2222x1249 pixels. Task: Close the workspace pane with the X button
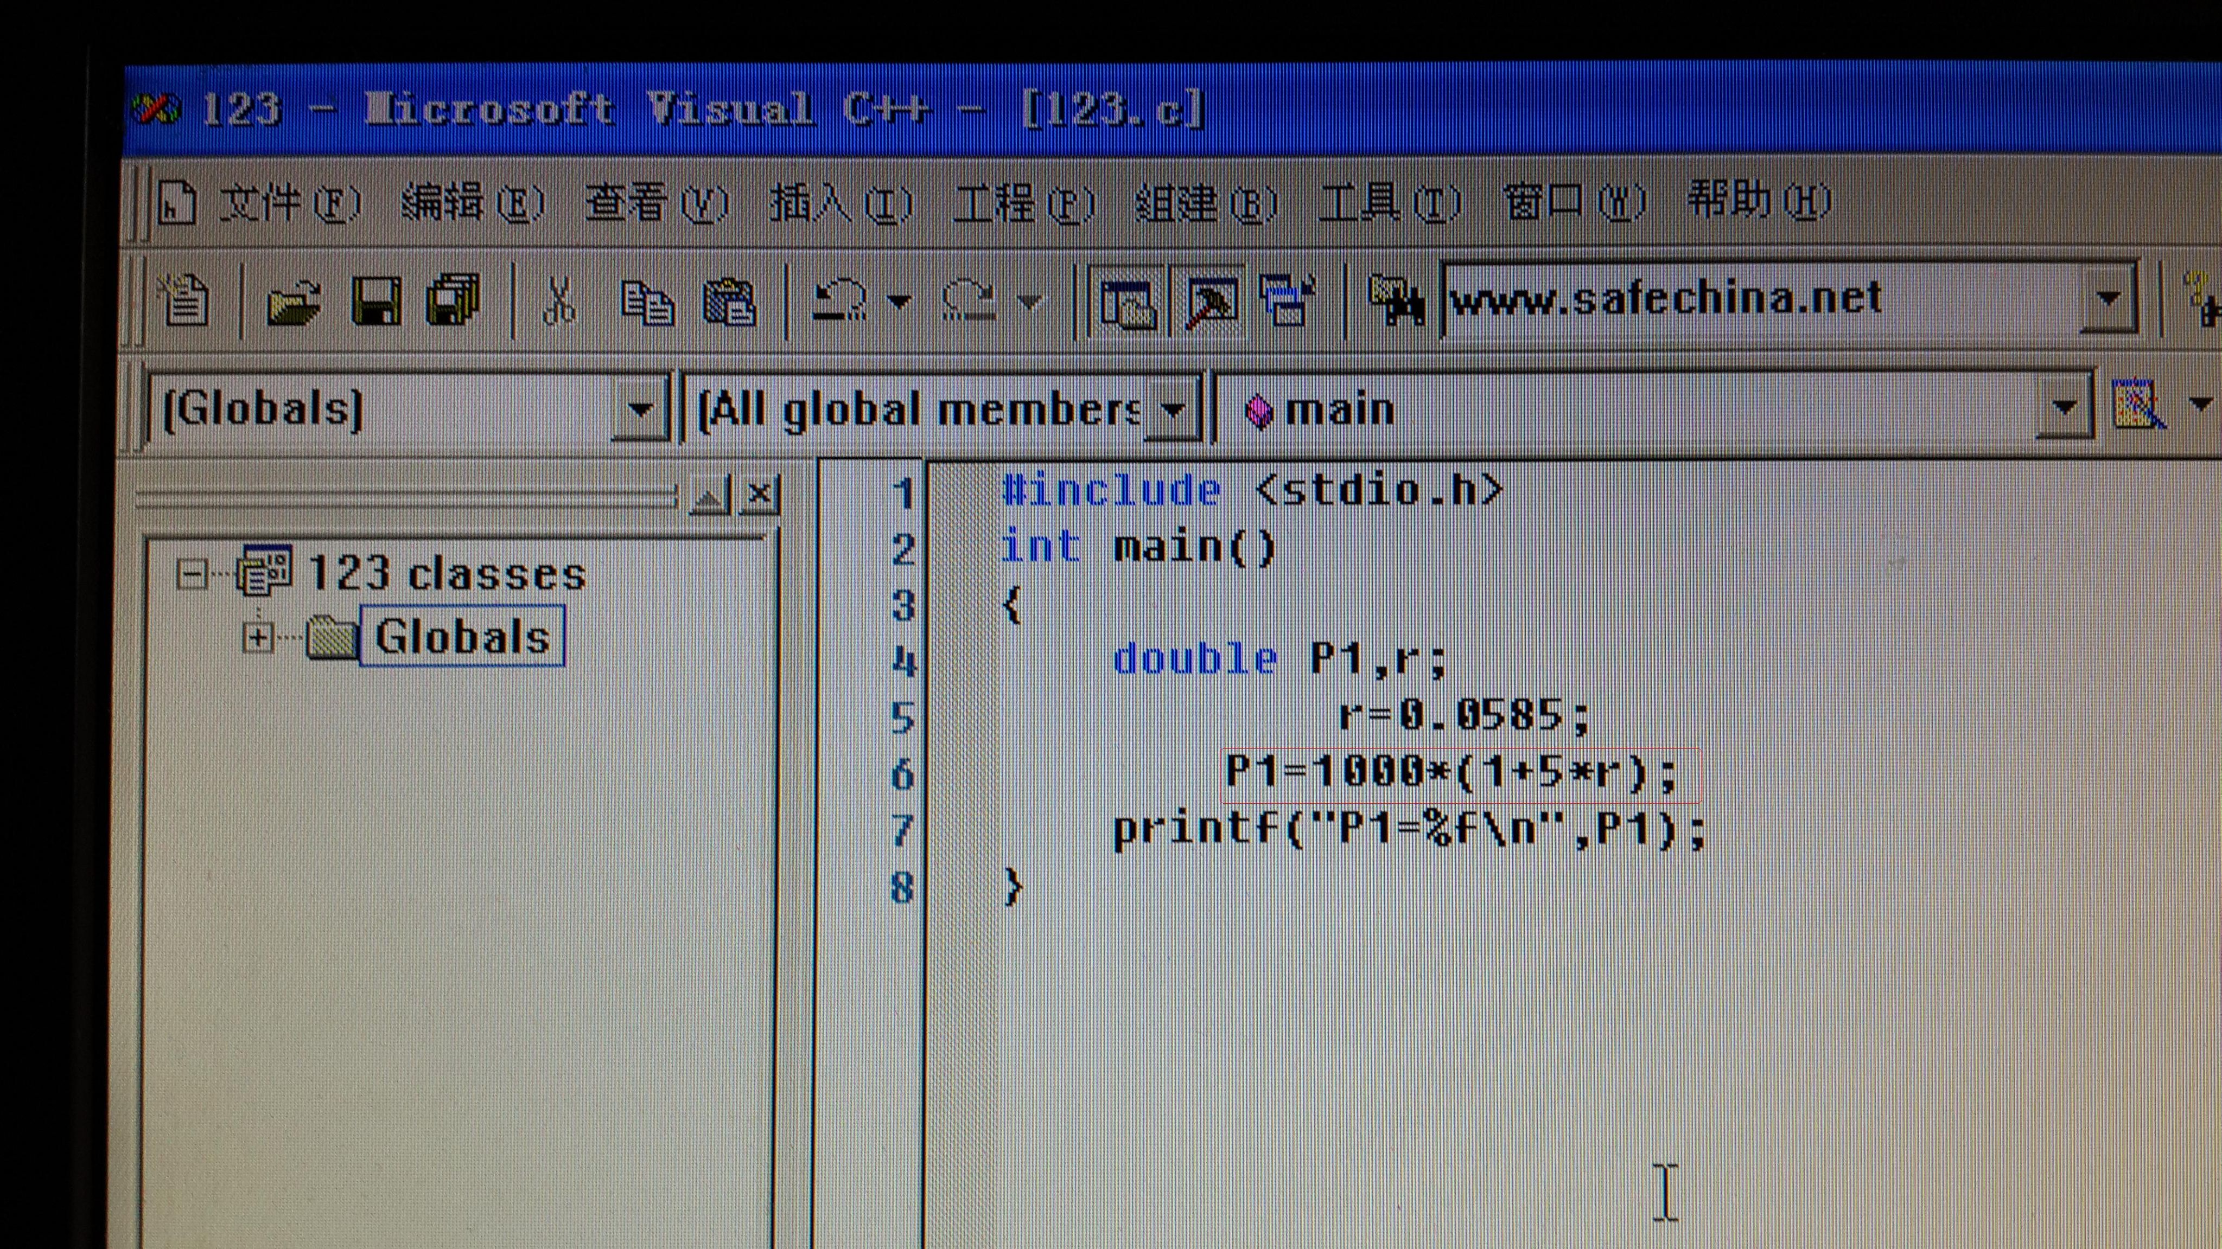click(759, 495)
